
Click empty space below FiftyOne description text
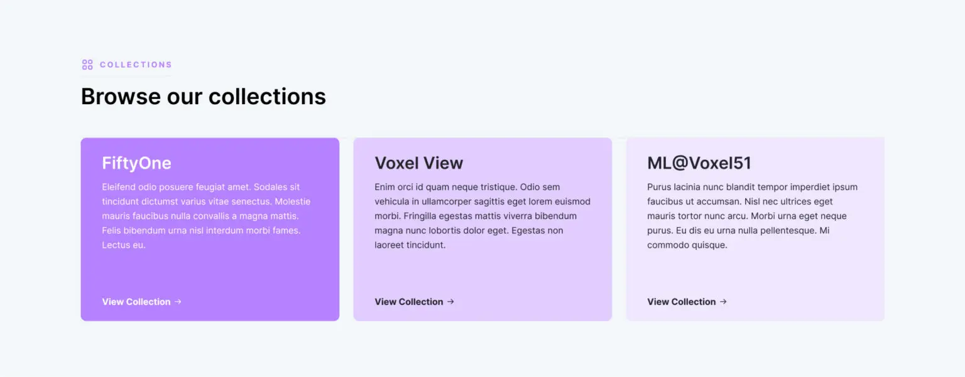pyautogui.click(x=210, y=273)
